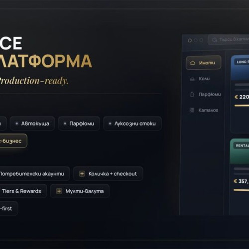The image size is (249, 249).
Task: Select the Автокъща chip
Action: 32,124
